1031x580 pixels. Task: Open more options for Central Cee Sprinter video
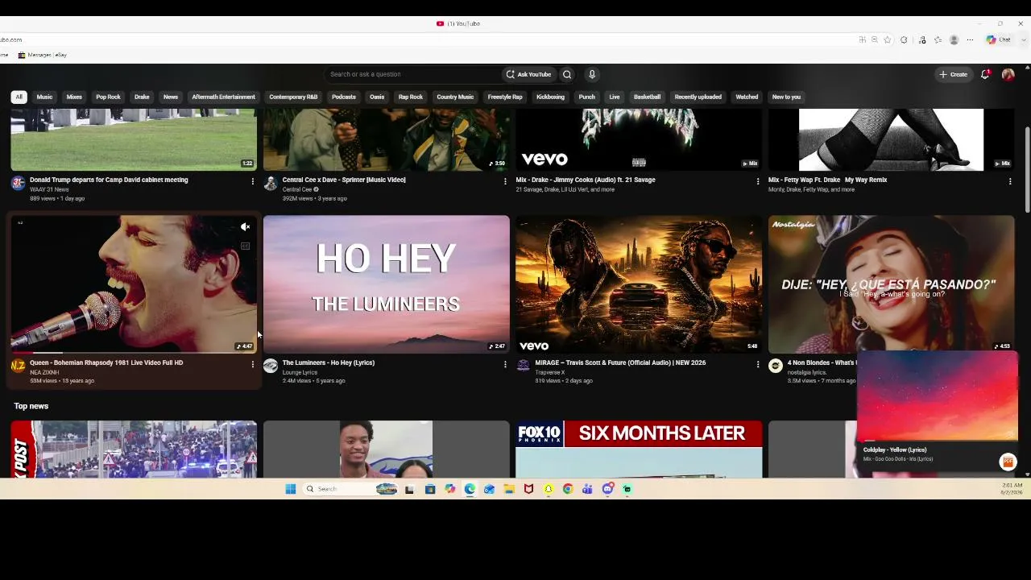click(x=505, y=181)
